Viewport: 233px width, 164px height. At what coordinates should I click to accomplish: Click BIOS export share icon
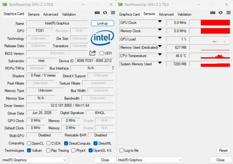tap(93, 53)
